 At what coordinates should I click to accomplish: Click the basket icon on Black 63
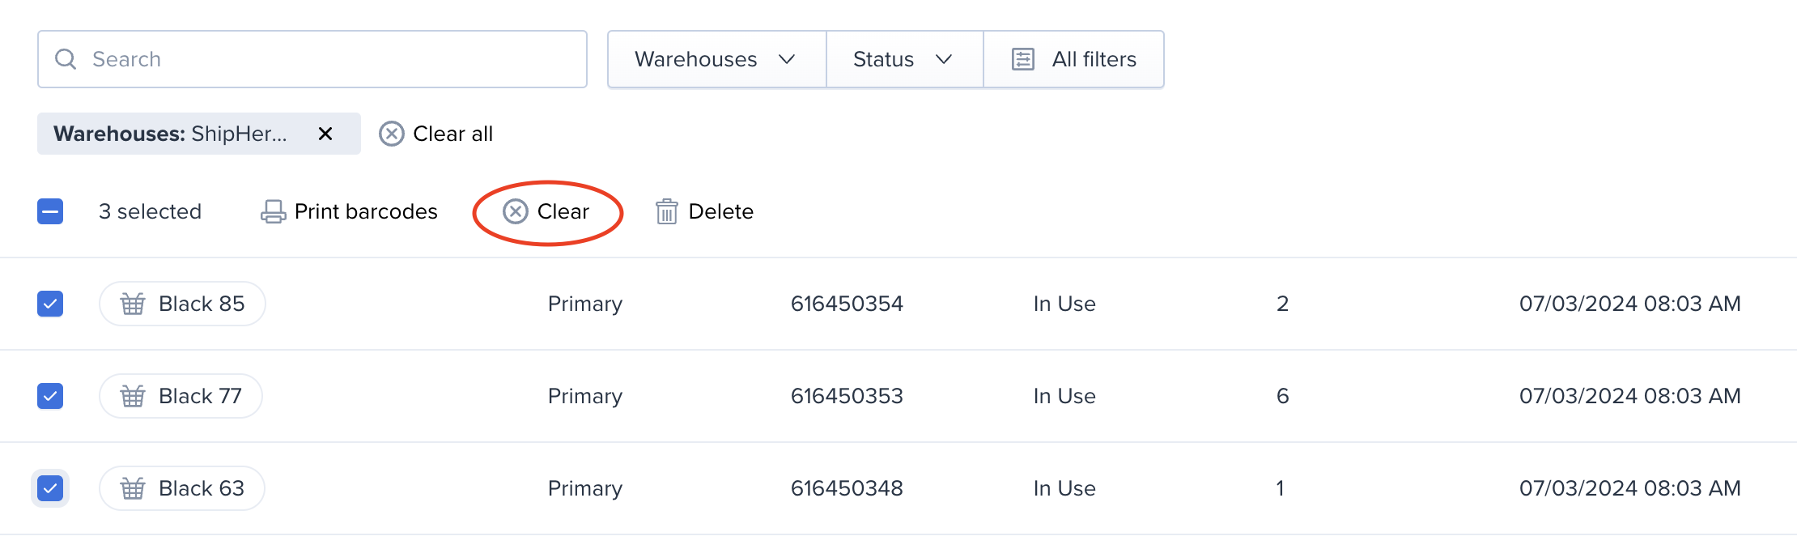coord(133,488)
